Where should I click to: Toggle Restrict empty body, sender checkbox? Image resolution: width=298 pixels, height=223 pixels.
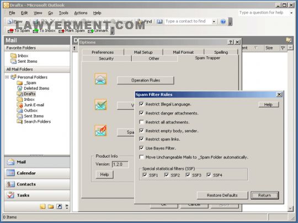click(x=141, y=130)
